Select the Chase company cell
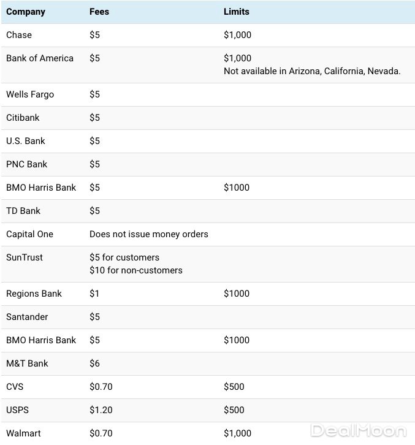Screen dimensions: 415x445 (19, 35)
